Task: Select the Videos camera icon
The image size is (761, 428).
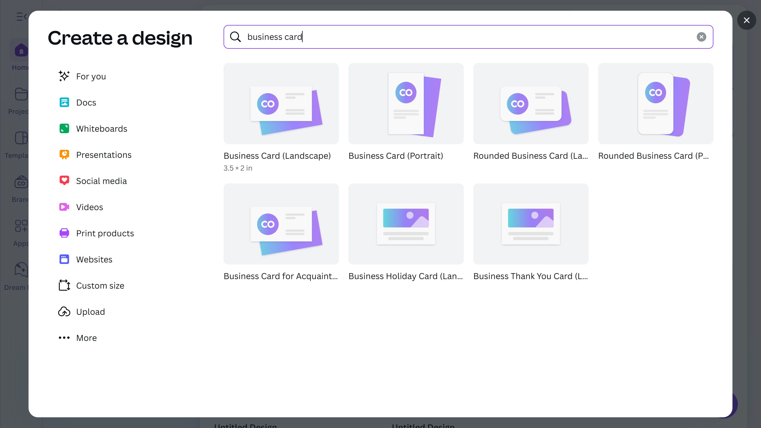Action: tap(64, 207)
